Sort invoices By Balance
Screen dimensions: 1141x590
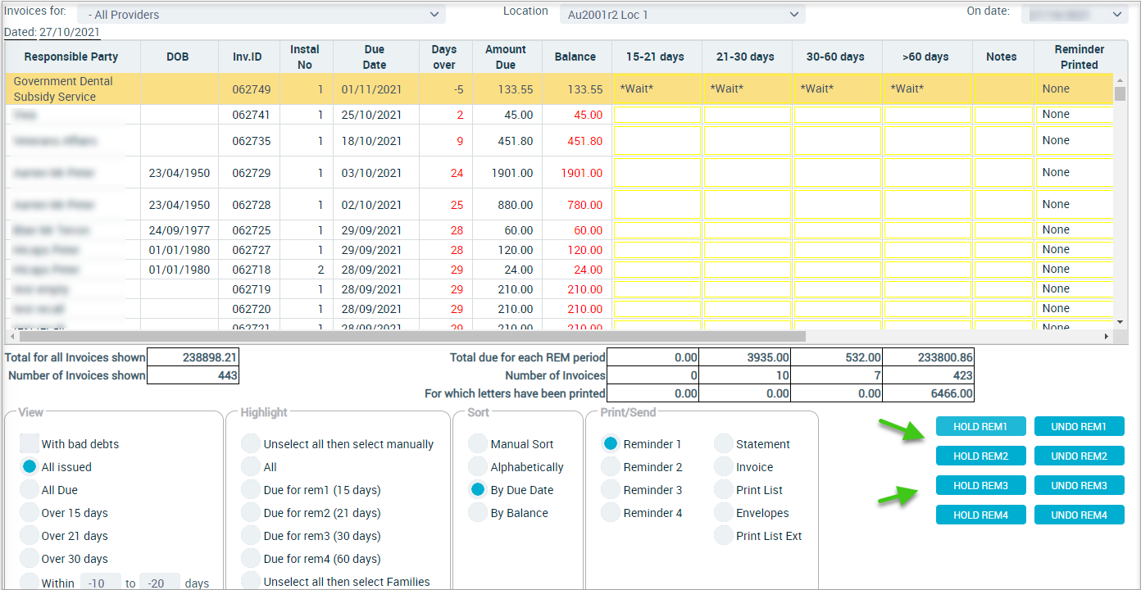tap(478, 513)
